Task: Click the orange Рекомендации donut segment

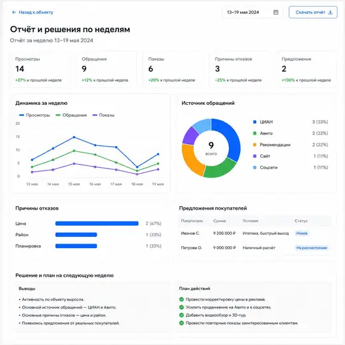Action: pos(190,161)
